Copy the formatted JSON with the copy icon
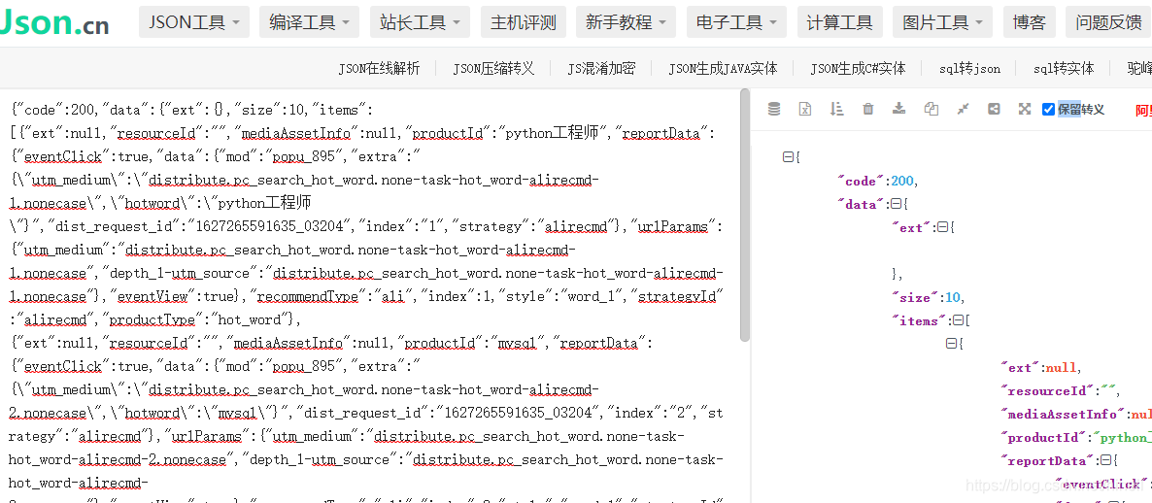The height and width of the screenshot is (503, 1152). click(931, 109)
